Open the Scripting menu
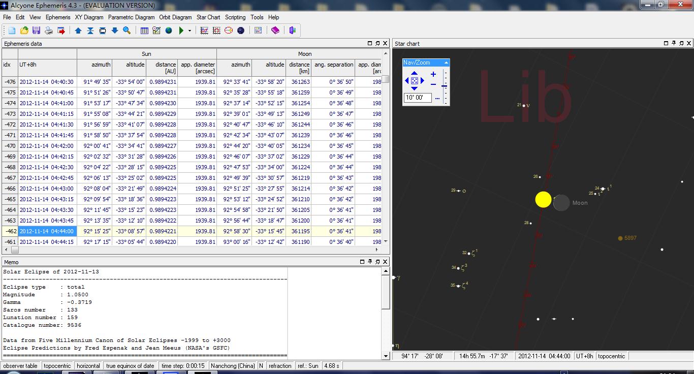 (235, 17)
